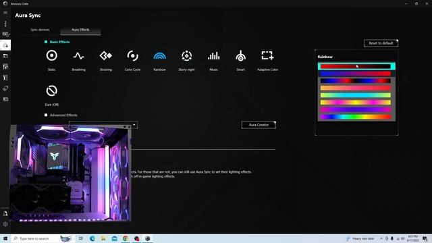Open File Explorer from the taskbar

[x=103, y=238]
